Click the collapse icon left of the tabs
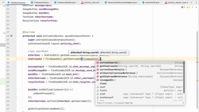This screenshot has width=199, height=112. (x=3, y=2)
